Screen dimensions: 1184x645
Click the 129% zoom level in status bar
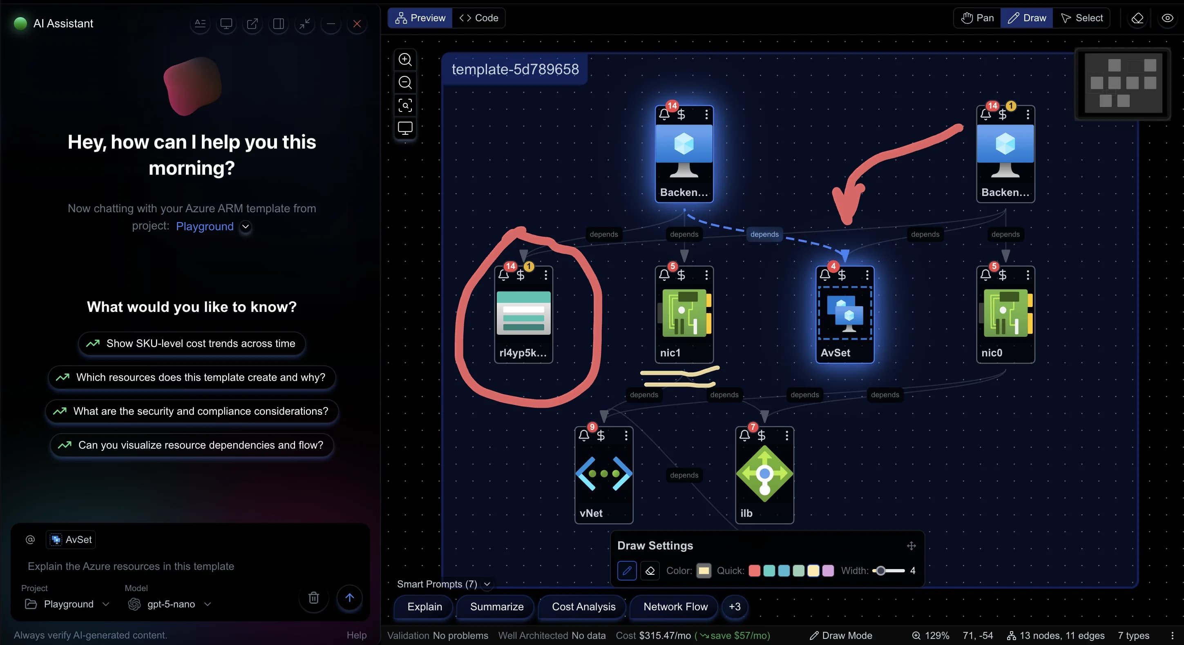(x=930, y=635)
